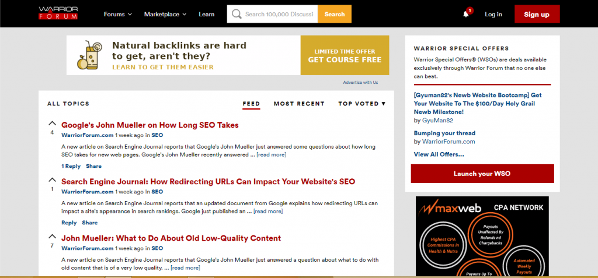Open the How Redirecting URLs Can Impact SEO topic

point(208,181)
